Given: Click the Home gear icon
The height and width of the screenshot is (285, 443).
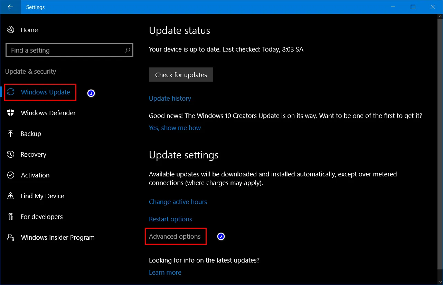Looking at the screenshot, I should tap(11, 30).
